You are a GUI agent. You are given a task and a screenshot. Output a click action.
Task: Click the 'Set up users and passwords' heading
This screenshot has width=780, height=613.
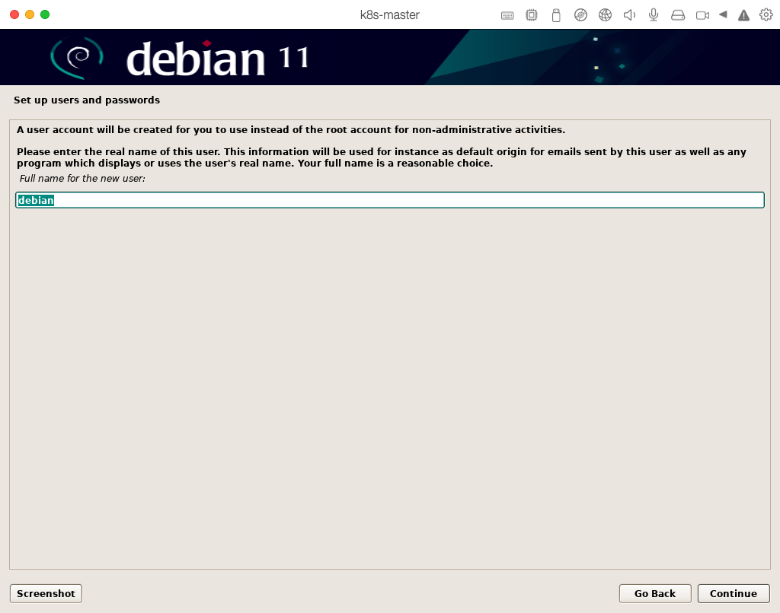click(x=87, y=100)
